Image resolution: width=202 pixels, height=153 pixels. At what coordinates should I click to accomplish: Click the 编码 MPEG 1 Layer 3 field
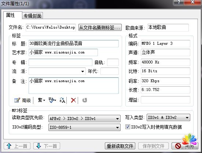[x=165, y=44]
